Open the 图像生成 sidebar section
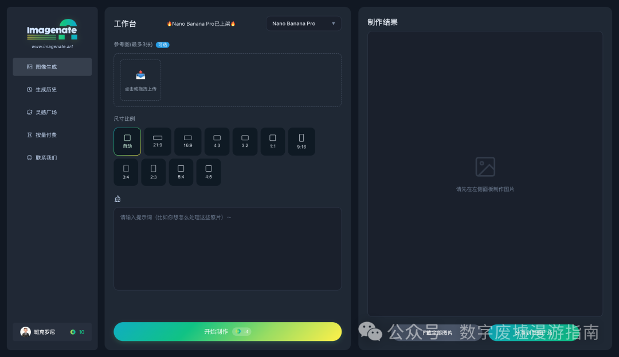The width and height of the screenshot is (619, 357). pos(52,67)
